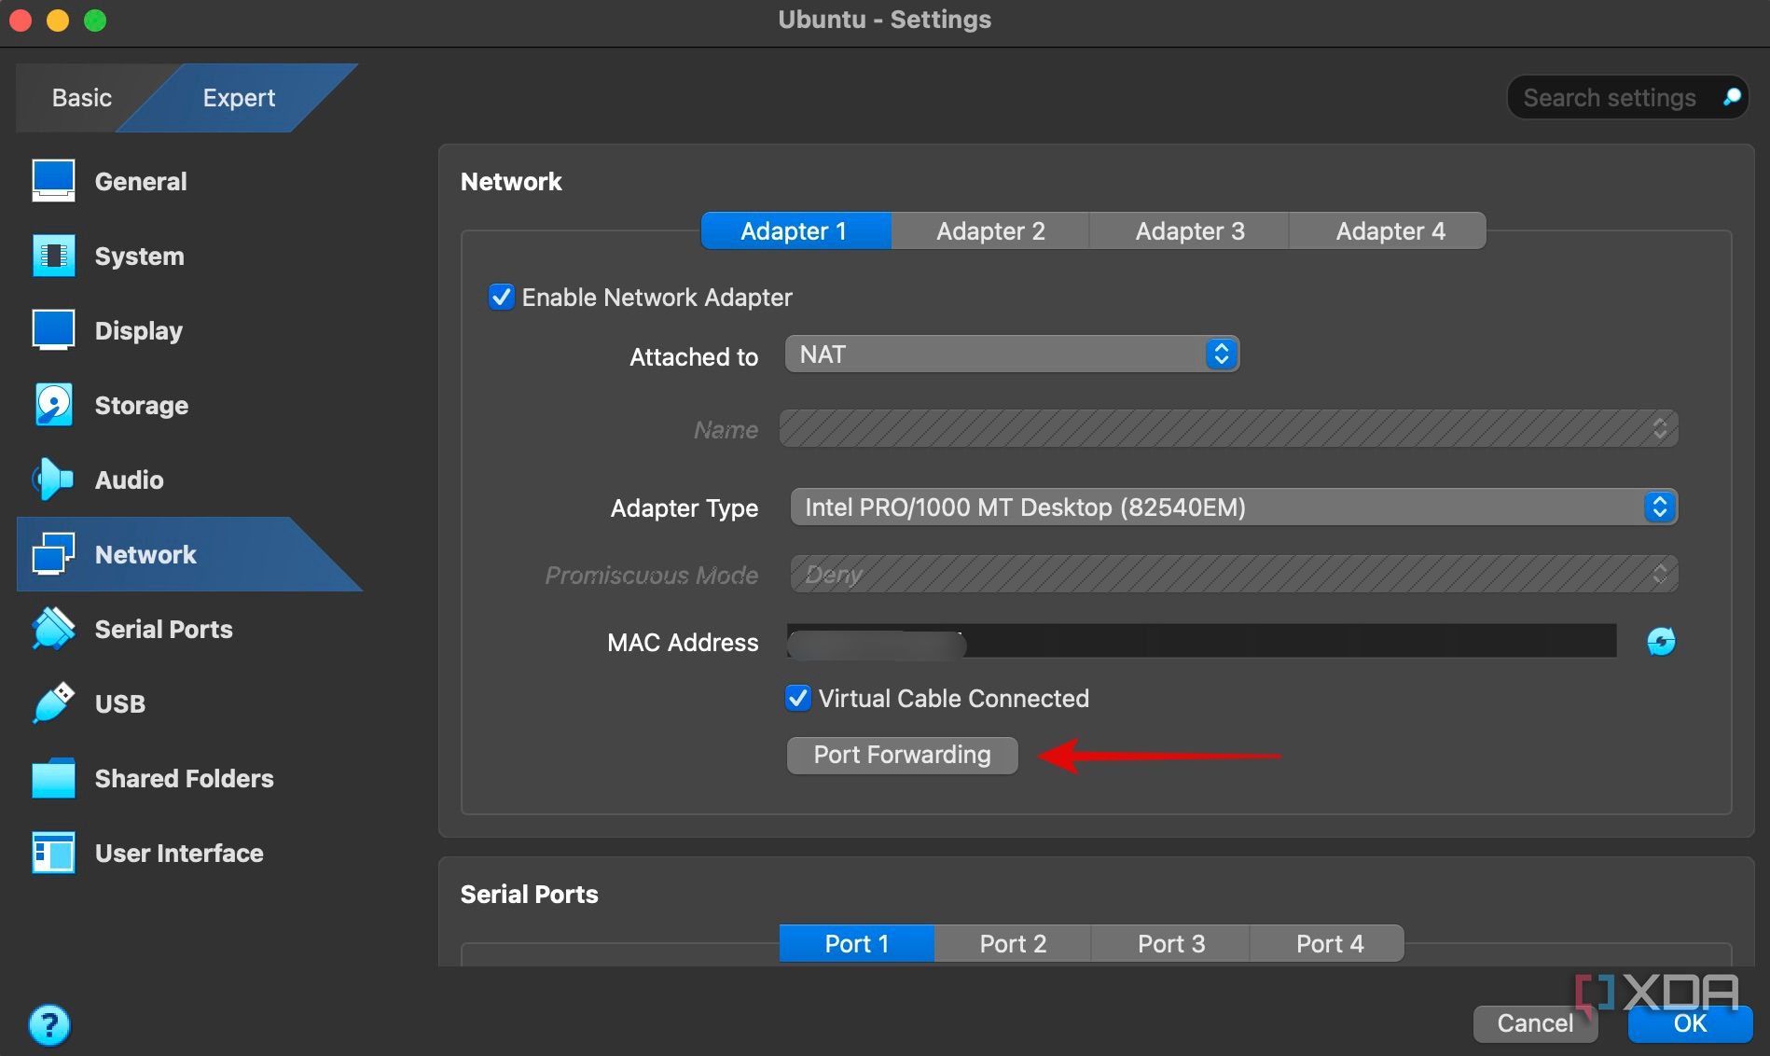Image resolution: width=1770 pixels, height=1056 pixels.
Task: Click the Audio speaker icon
Action: tap(53, 479)
